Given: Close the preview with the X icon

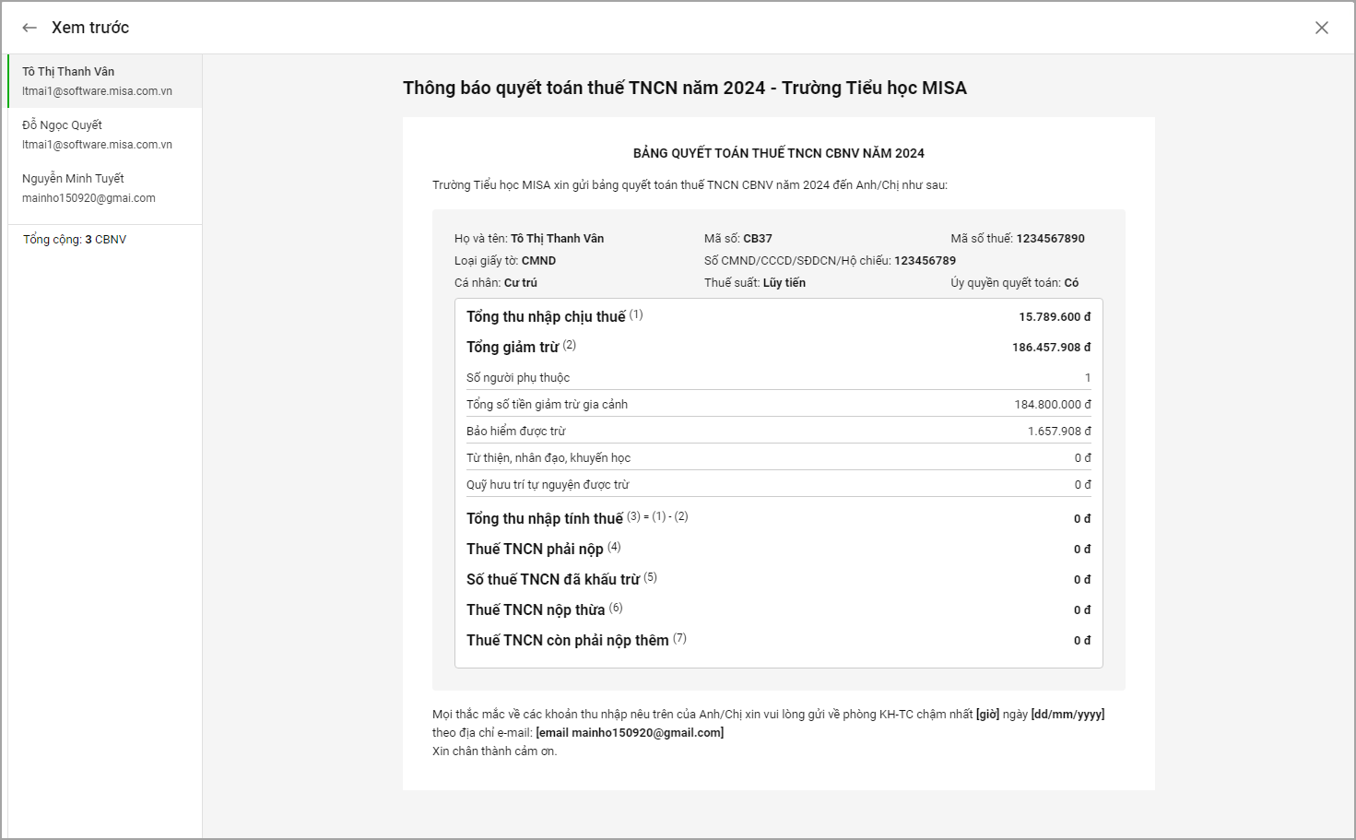Looking at the screenshot, I should [x=1321, y=28].
